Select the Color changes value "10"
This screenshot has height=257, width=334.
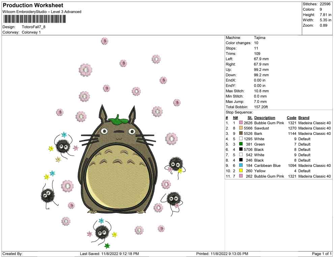coord(256,43)
